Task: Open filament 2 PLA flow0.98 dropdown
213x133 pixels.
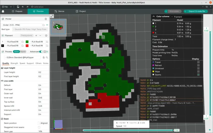Action: (x=37, y=42)
